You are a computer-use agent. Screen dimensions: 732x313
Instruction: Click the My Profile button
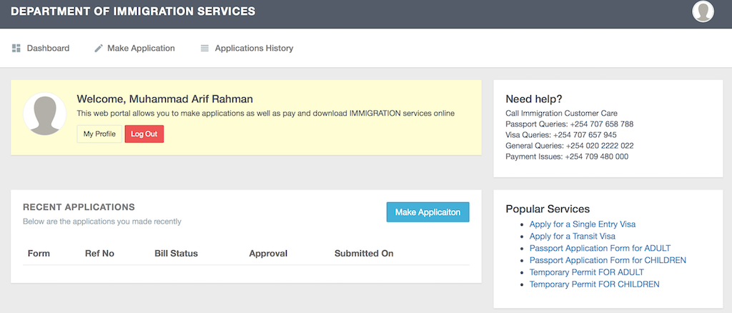[x=99, y=134]
